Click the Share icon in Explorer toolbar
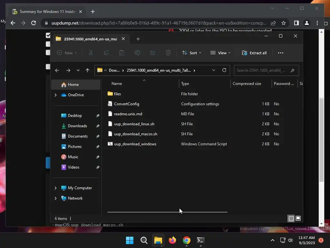 pos(152,53)
